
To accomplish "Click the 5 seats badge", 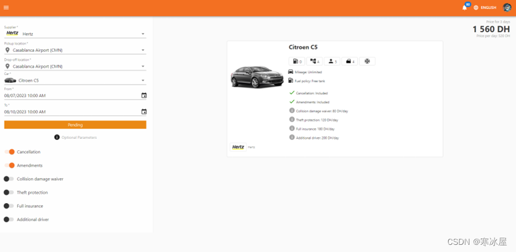I will click(x=332, y=61).
